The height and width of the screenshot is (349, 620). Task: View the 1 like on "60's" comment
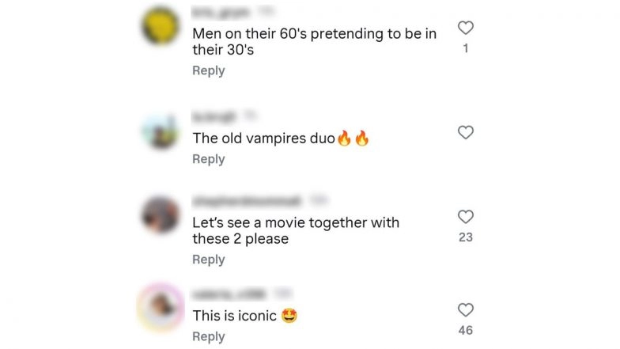465,48
